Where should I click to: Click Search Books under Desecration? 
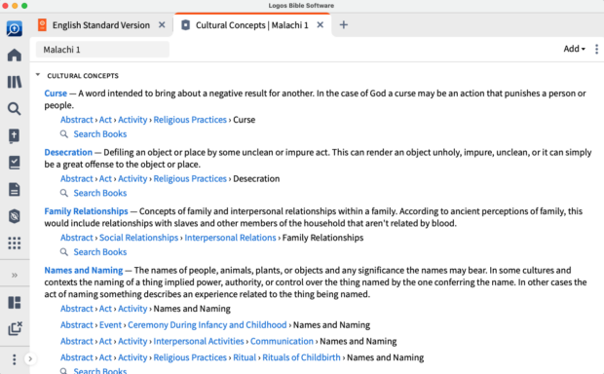pyautogui.click(x=100, y=193)
